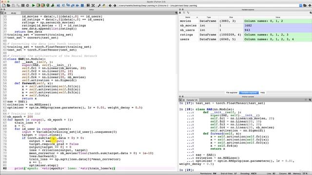Create a new file from the toolbar

[x=4, y=5]
